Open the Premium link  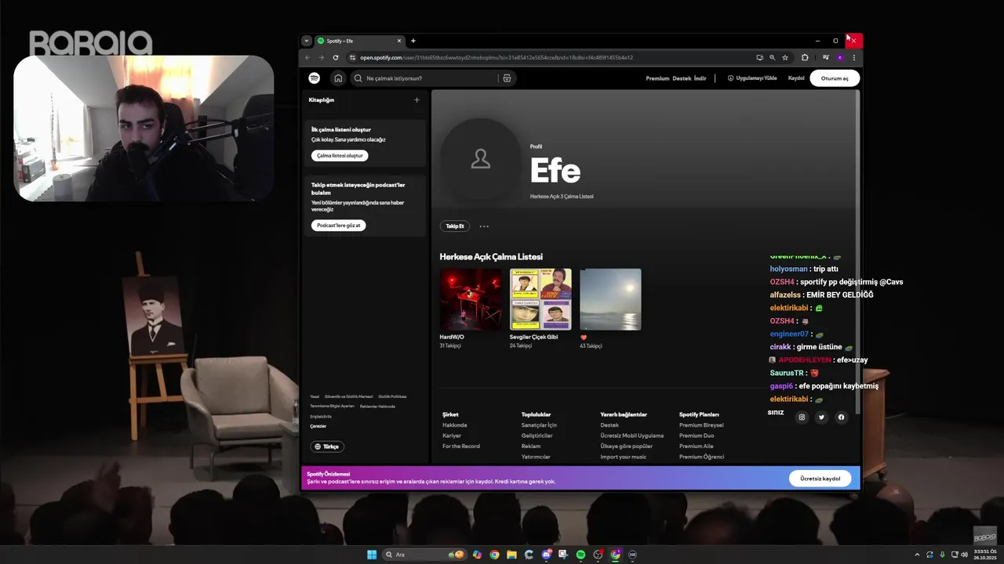(657, 78)
